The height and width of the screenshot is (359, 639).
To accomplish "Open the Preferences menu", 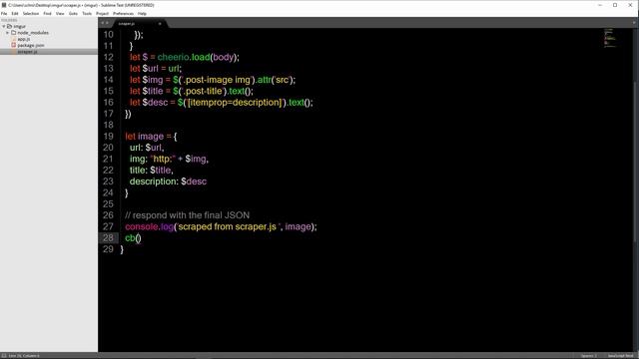I will point(123,13).
